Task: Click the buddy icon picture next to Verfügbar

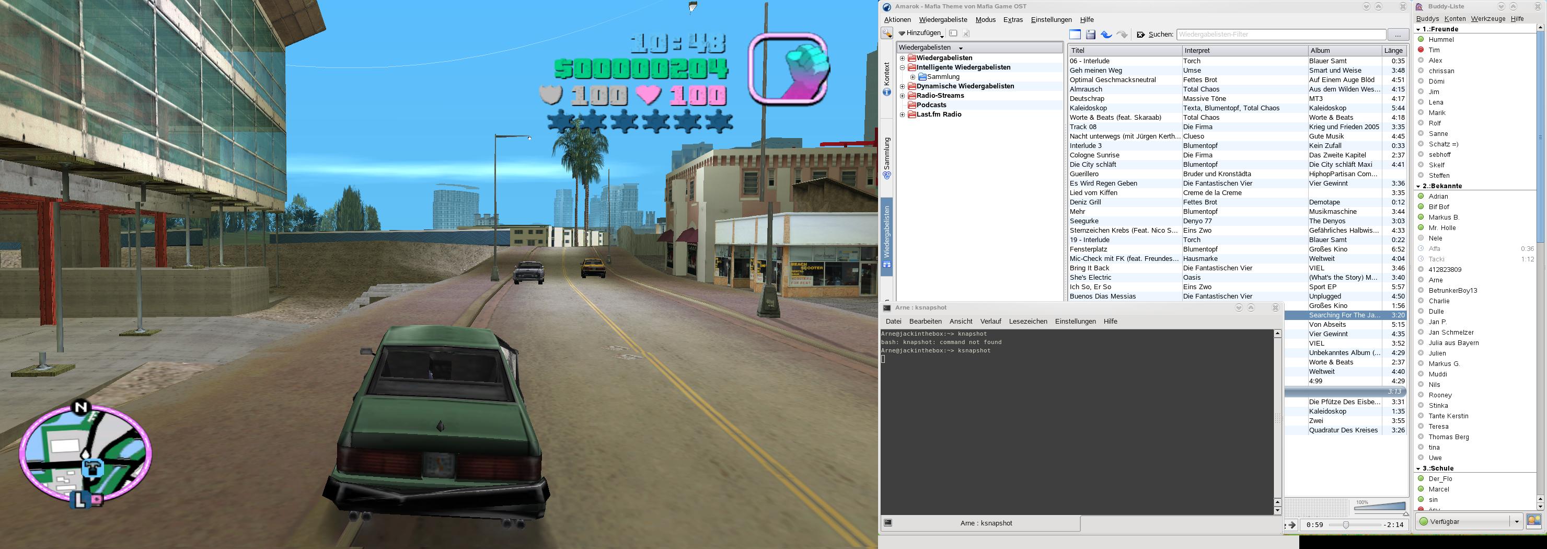Action: [x=1533, y=521]
